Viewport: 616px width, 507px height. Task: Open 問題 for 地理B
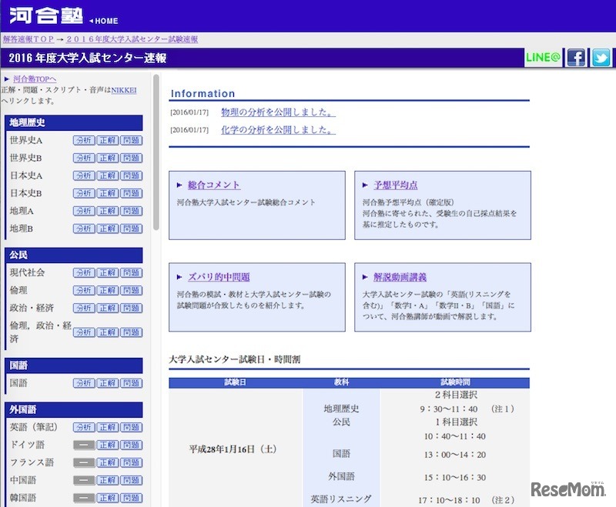(x=129, y=228)
